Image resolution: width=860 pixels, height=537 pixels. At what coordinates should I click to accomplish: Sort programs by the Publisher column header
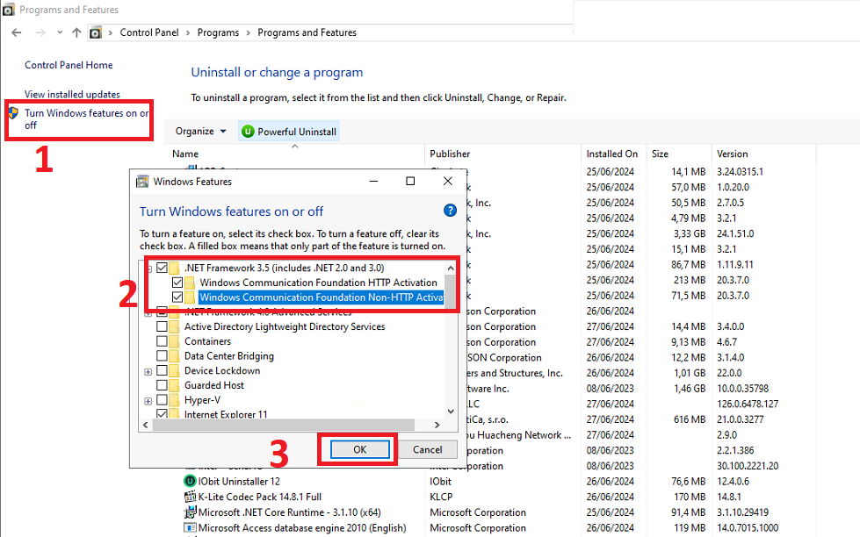(450, 154)
